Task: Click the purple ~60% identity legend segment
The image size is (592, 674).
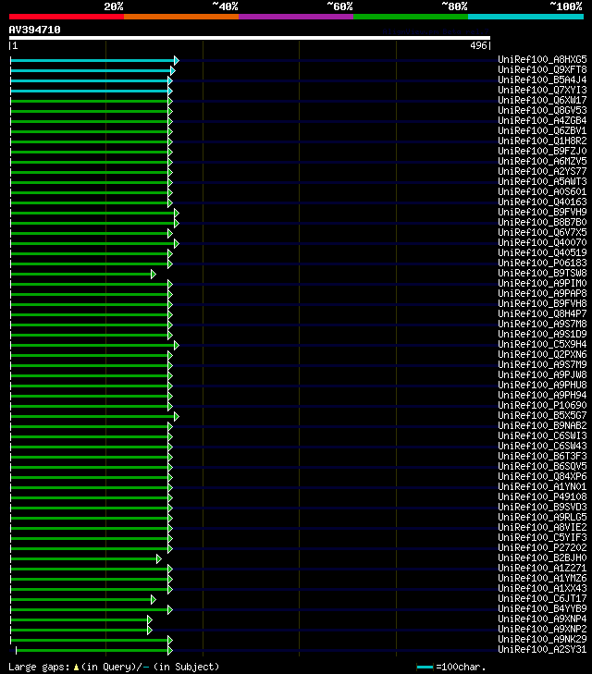Action: tap(296, 17)
